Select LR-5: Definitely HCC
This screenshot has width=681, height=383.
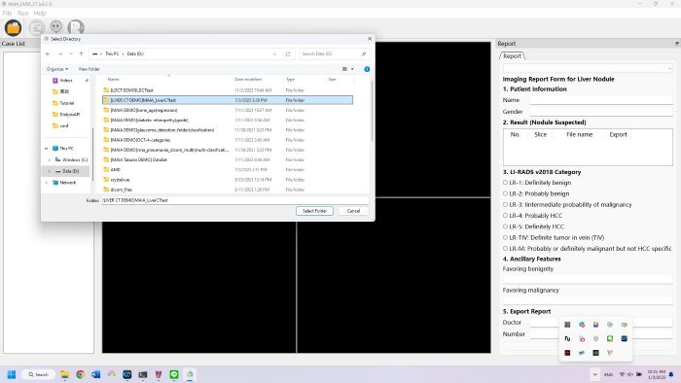tap(533, 226)
